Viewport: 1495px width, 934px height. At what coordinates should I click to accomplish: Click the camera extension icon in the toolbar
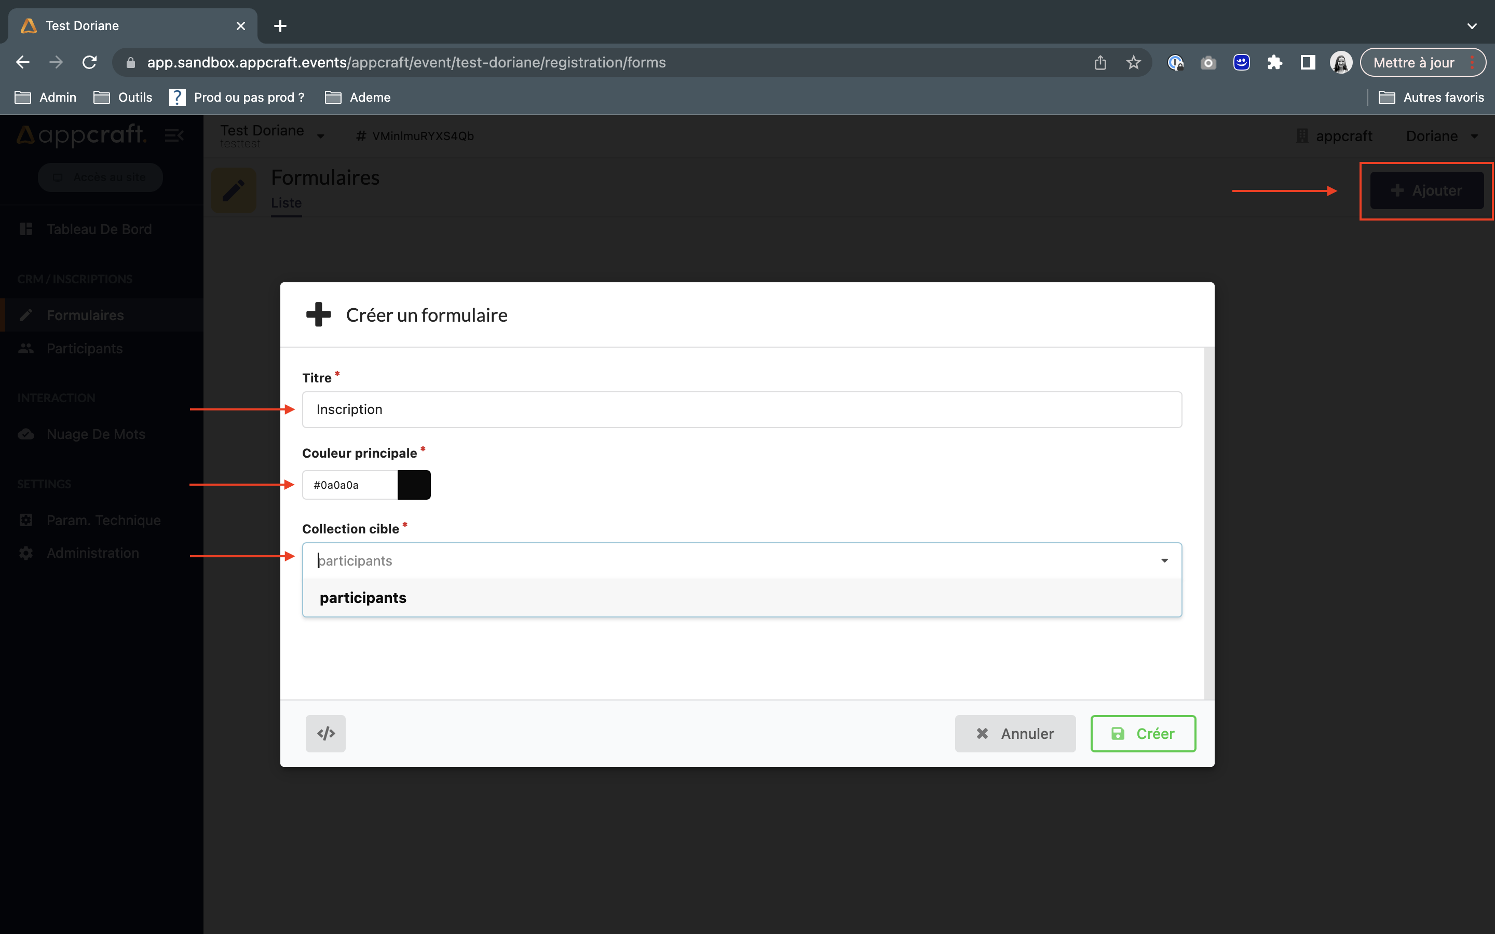[x=1208, y=62]
